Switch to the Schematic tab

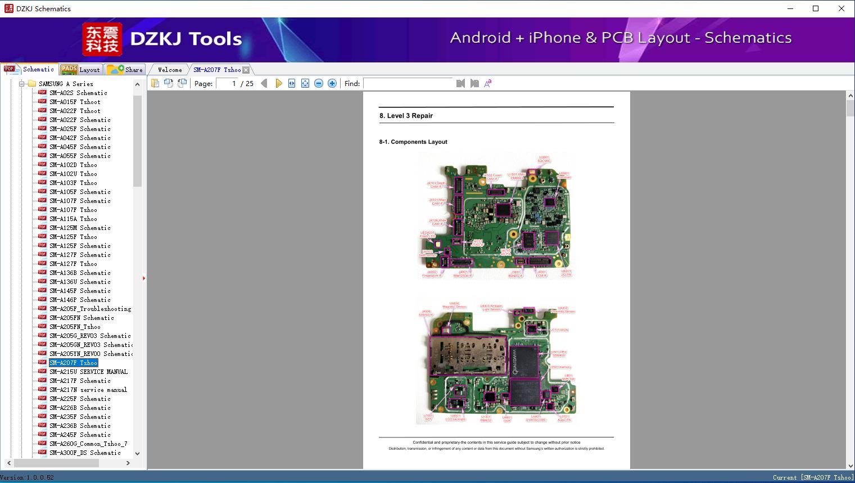coord(30,69)
